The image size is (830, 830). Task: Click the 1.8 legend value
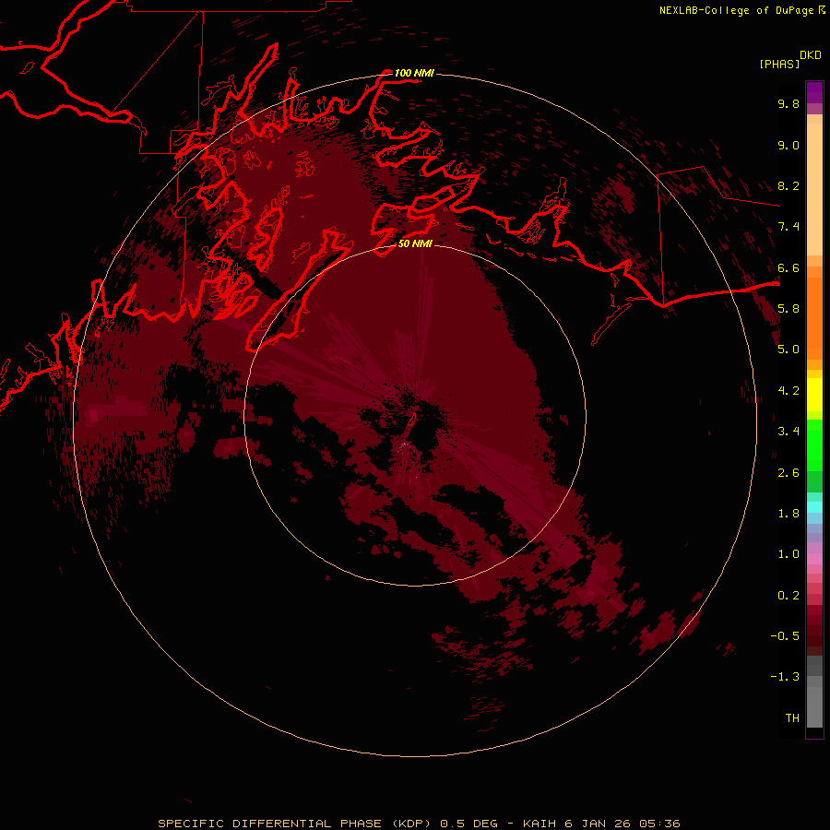788,514
